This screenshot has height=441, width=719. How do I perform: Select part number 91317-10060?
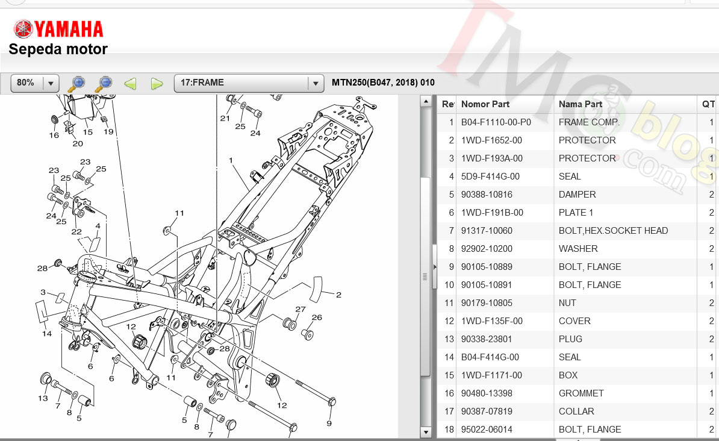click(x=487, y=231)
